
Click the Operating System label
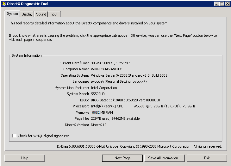pos(75,75)
